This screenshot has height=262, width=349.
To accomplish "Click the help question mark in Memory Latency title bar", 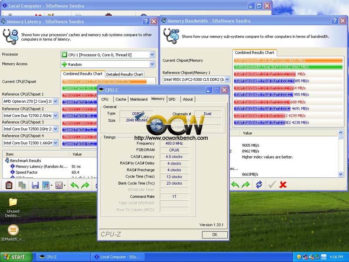I will tap(146, 21).
